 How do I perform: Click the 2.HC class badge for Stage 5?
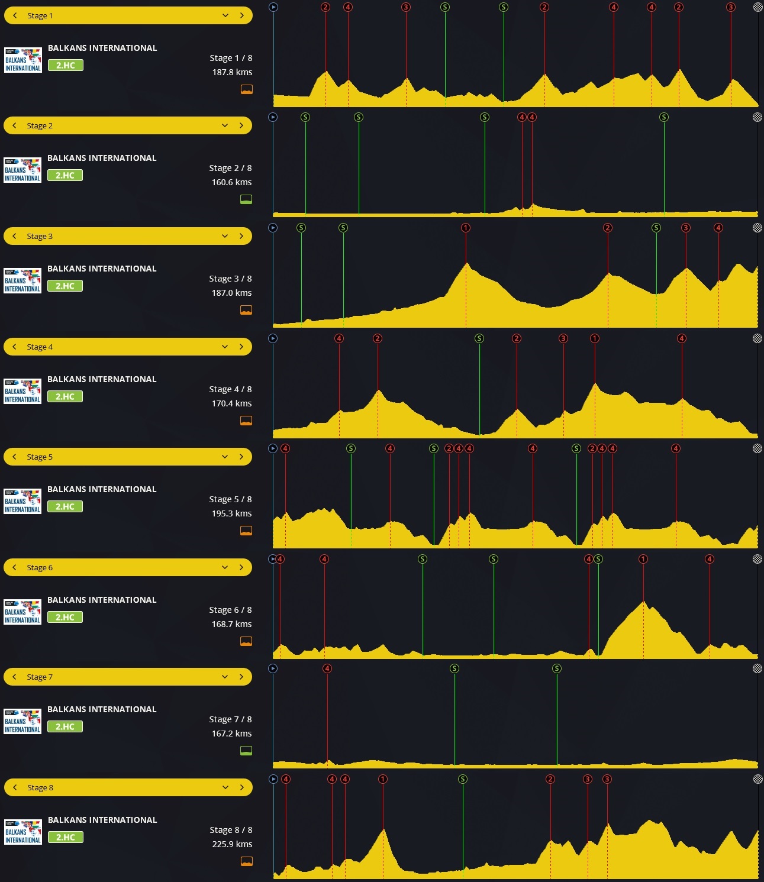pyautogui.click(x=65, y=506)
